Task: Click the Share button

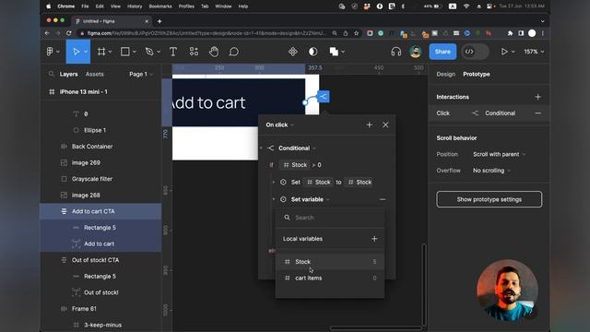Action: [442, 52]
